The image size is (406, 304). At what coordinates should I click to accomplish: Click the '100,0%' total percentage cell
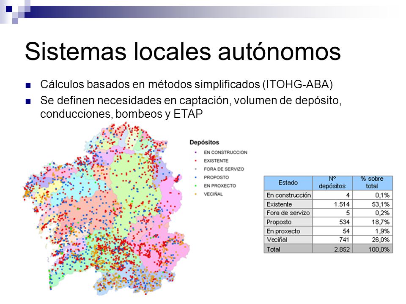click(x=372, y=249)
